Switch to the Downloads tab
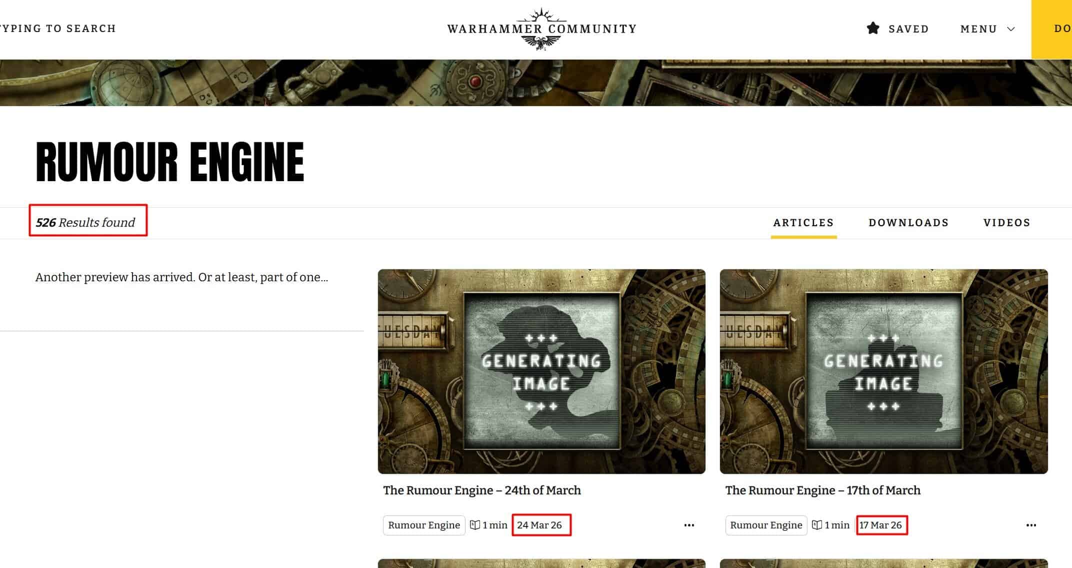Screen dimensions: 1072x568 (908, 223)
